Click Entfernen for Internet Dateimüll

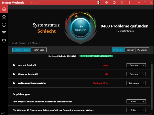point(134,65)
